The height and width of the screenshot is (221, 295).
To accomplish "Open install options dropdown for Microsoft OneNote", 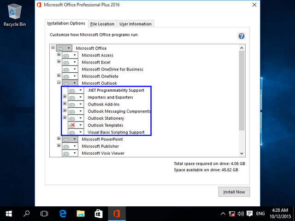I will tap(70, 76).
